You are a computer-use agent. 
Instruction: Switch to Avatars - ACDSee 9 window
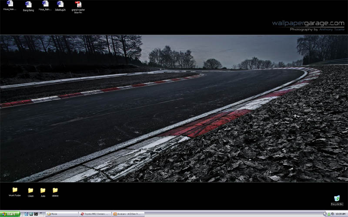pyautogui.click(x=128, y=214)
